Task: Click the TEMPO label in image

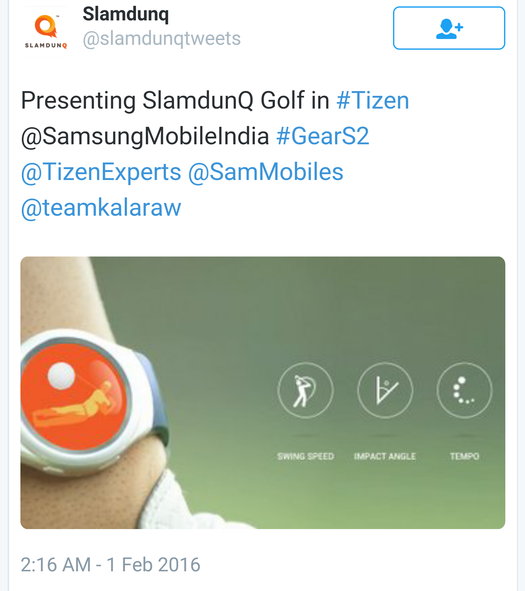Action: pyautogui.click(x=464, y=456)
